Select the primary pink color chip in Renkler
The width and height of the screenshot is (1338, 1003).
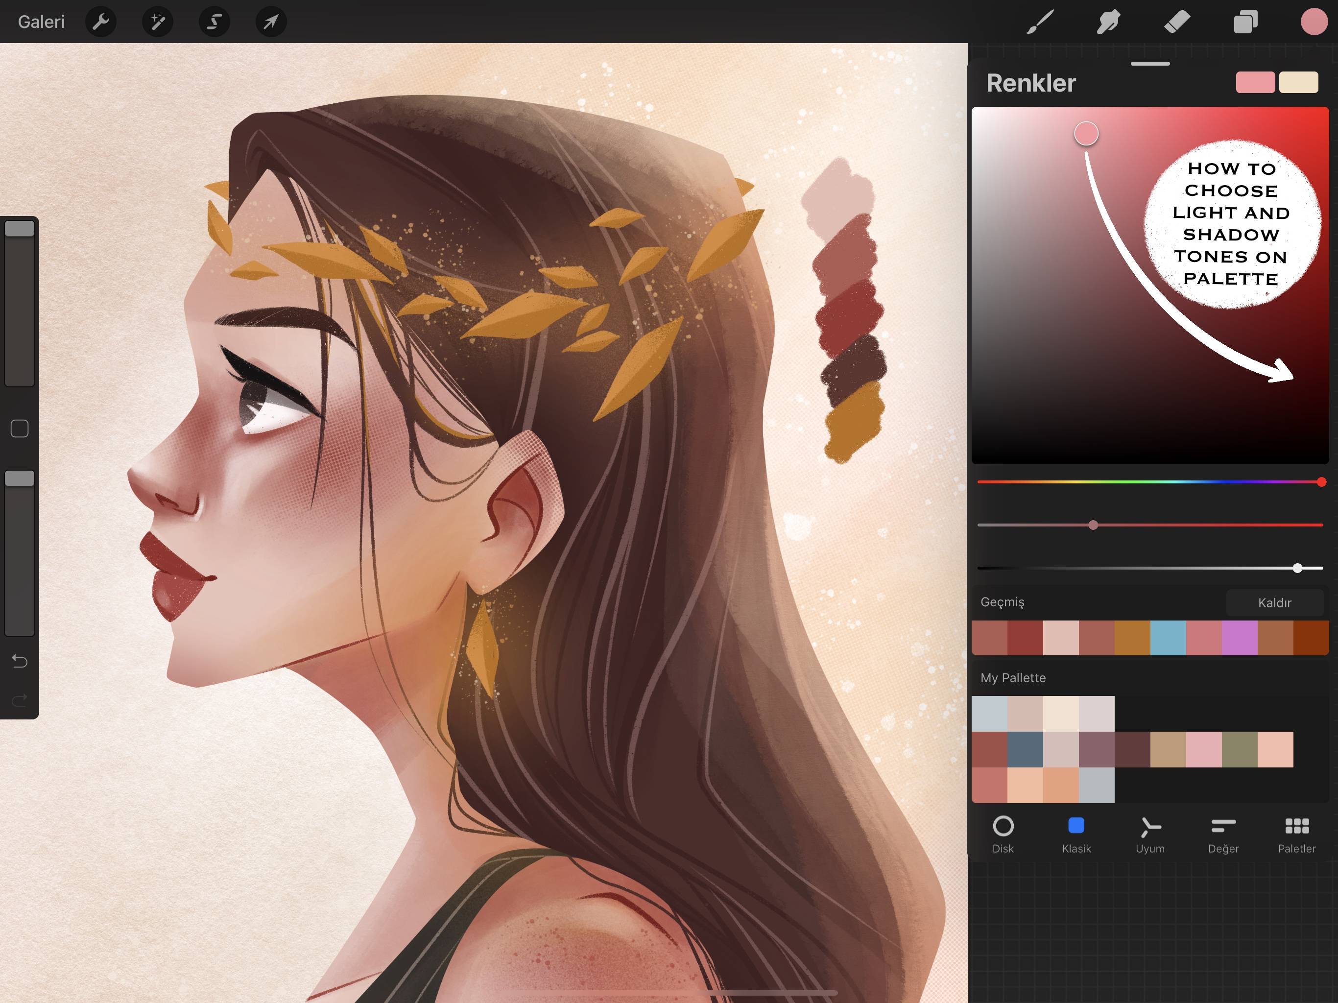click(1255, 82)
